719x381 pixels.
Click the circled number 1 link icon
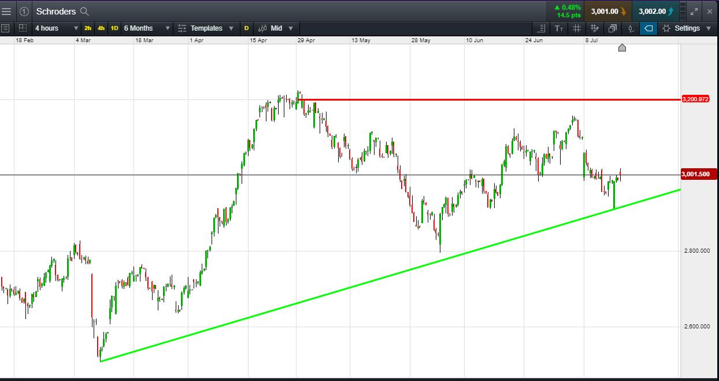(x=24, y=11)
